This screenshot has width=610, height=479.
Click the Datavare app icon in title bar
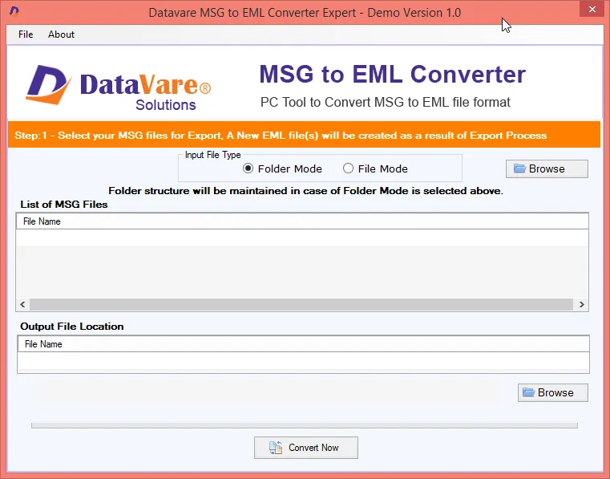(x=14, y=11)
